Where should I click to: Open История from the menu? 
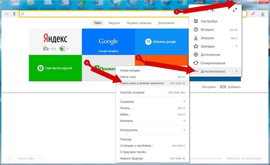click(x=207, y=30)
